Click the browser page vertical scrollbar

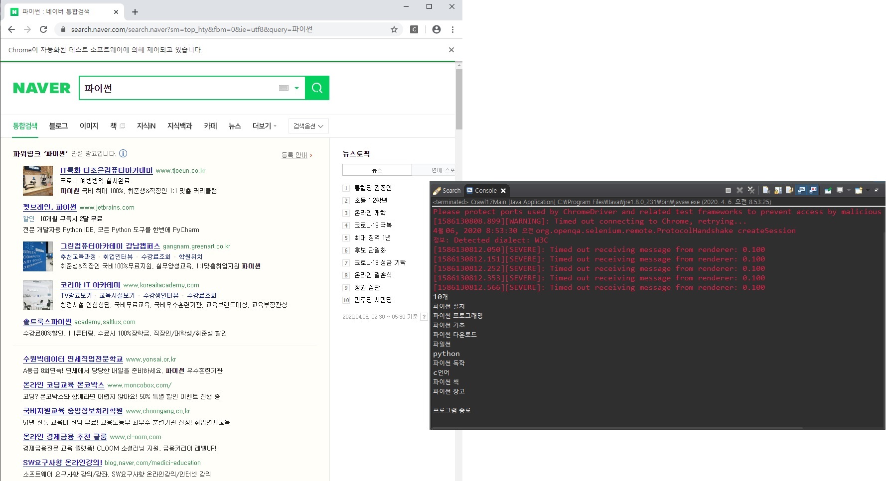coord(459,100)
